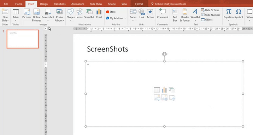Click the rotation handle above placeholder
The width and height of the screenshot is (253, 135).
(x=165, y=54)
